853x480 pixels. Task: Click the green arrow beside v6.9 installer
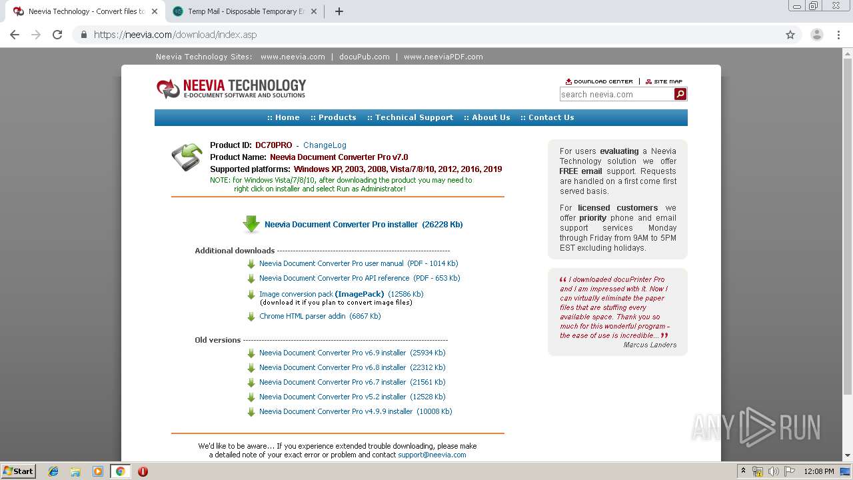tap(251, 353)
